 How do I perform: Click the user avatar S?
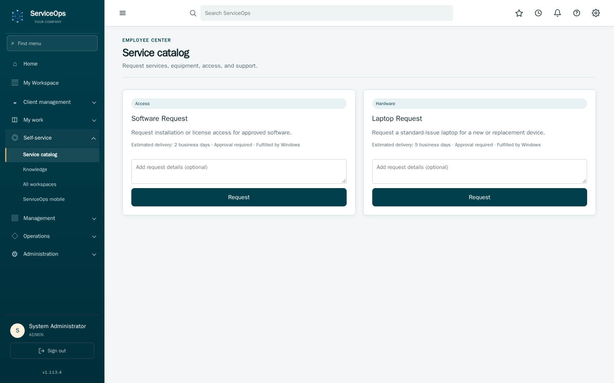pos(17,331)
